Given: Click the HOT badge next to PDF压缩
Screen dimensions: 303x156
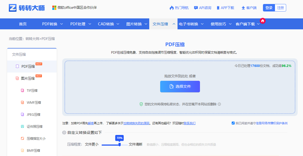Looking at the screenshot, I should [x=39, y=64].
